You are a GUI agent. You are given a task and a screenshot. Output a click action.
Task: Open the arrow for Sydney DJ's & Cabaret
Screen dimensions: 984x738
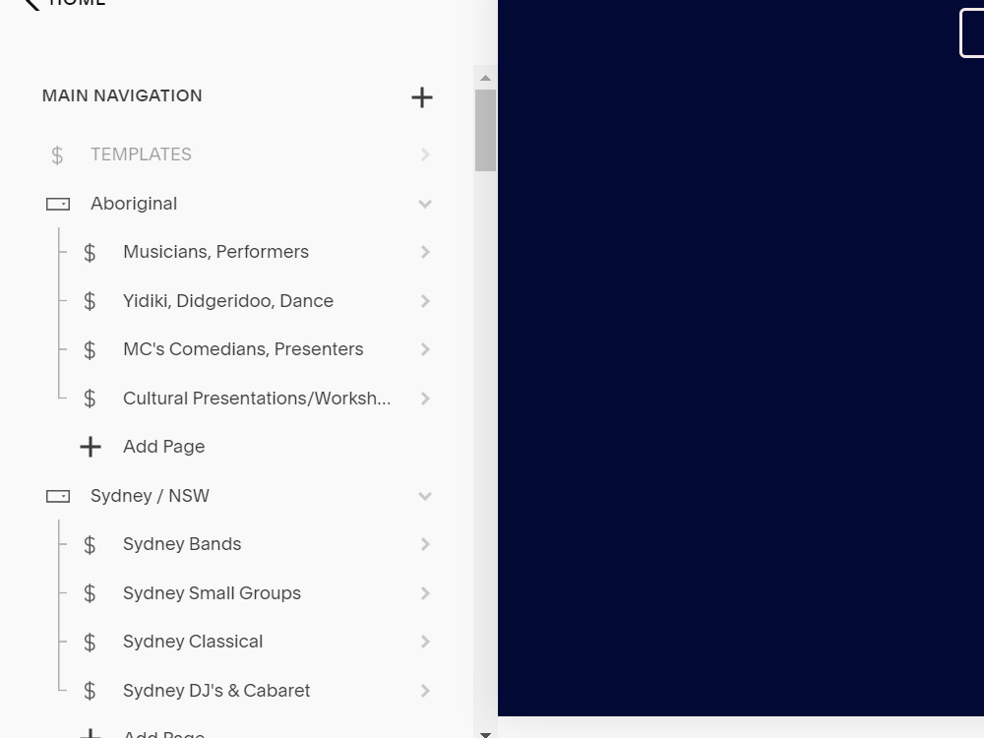pyautogui.click(x=425, y=691)
